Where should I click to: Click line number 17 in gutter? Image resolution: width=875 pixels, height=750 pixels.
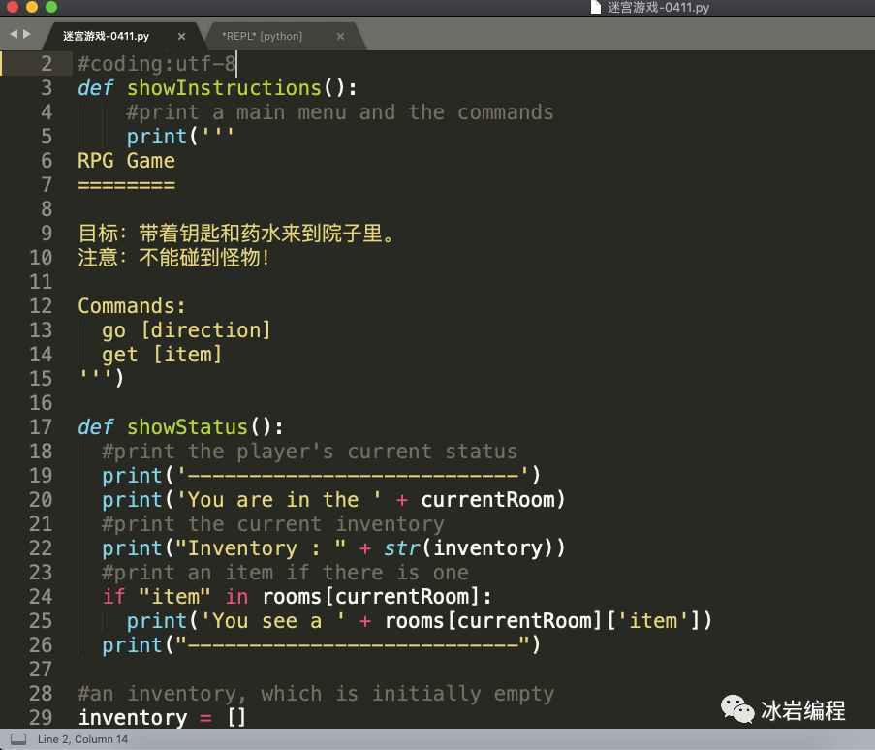41,427
